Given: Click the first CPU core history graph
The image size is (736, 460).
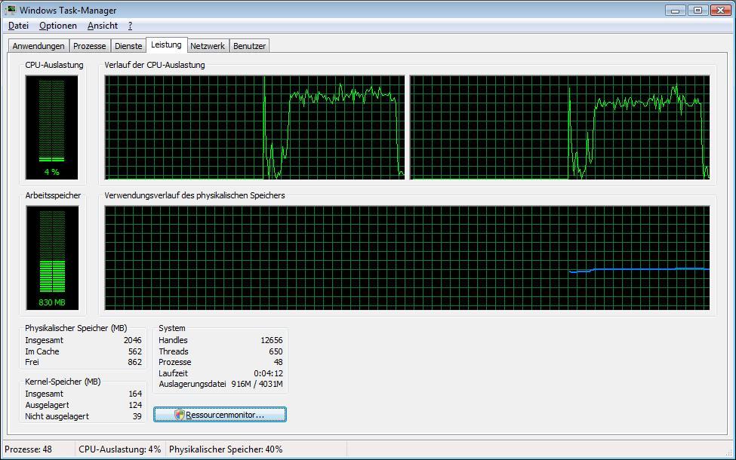Looking at the screenshot, I should click(254, 127).
